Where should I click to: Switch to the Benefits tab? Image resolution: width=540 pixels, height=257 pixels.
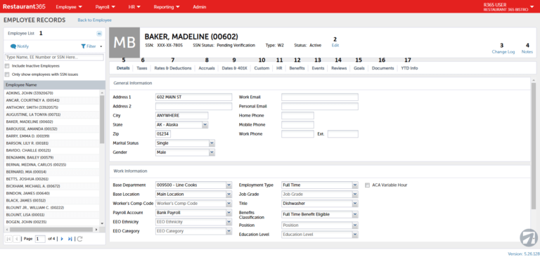(297, 68)
